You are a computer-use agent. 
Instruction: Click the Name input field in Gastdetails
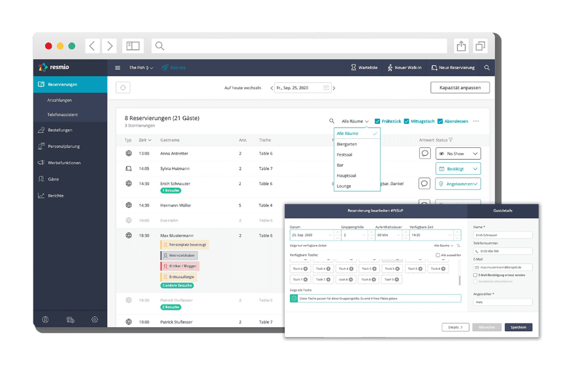[503, 235]
